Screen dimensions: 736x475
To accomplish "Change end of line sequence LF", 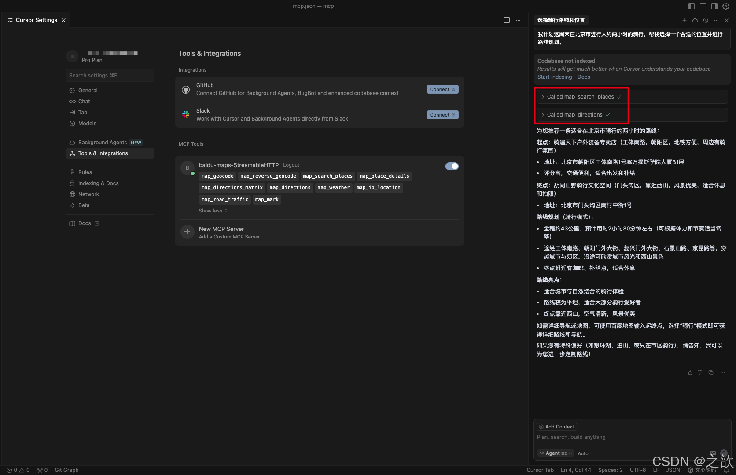I will (656, 470).
